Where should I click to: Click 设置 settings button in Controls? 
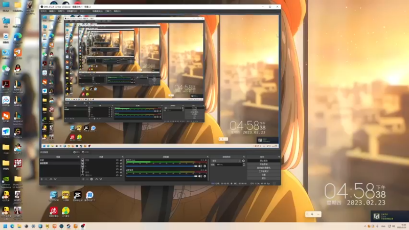263,175
